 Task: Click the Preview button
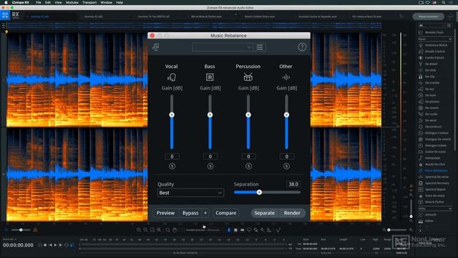click(165, 213)
